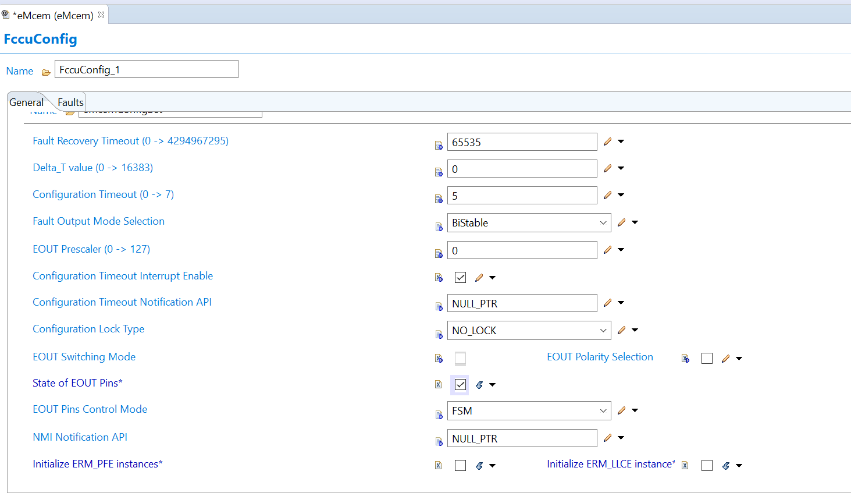Click the Fault Recovery Timeout input field

pyautogui.click(x=522, y=142)
